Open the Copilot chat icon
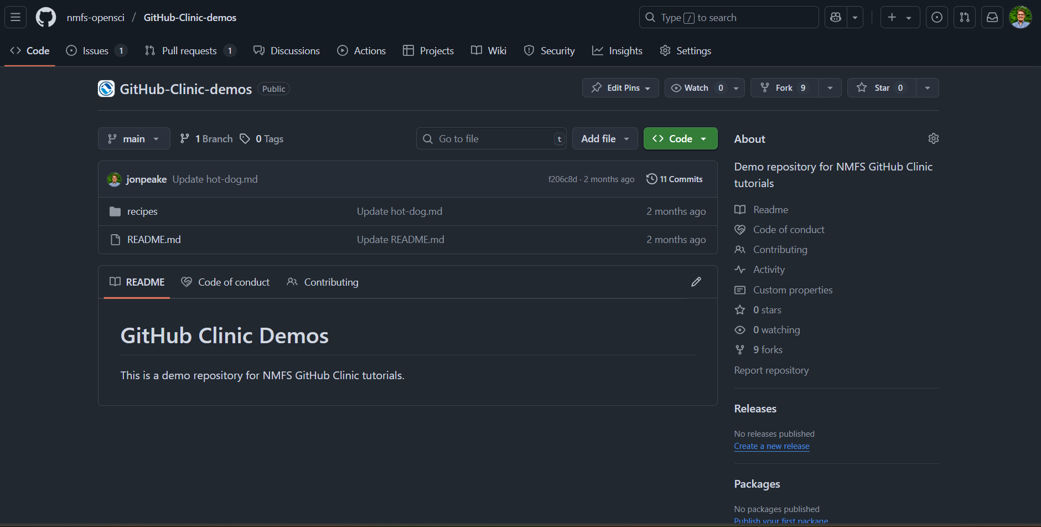The width and height of the screenshot is (1041, 527). (x=836, y=17)
